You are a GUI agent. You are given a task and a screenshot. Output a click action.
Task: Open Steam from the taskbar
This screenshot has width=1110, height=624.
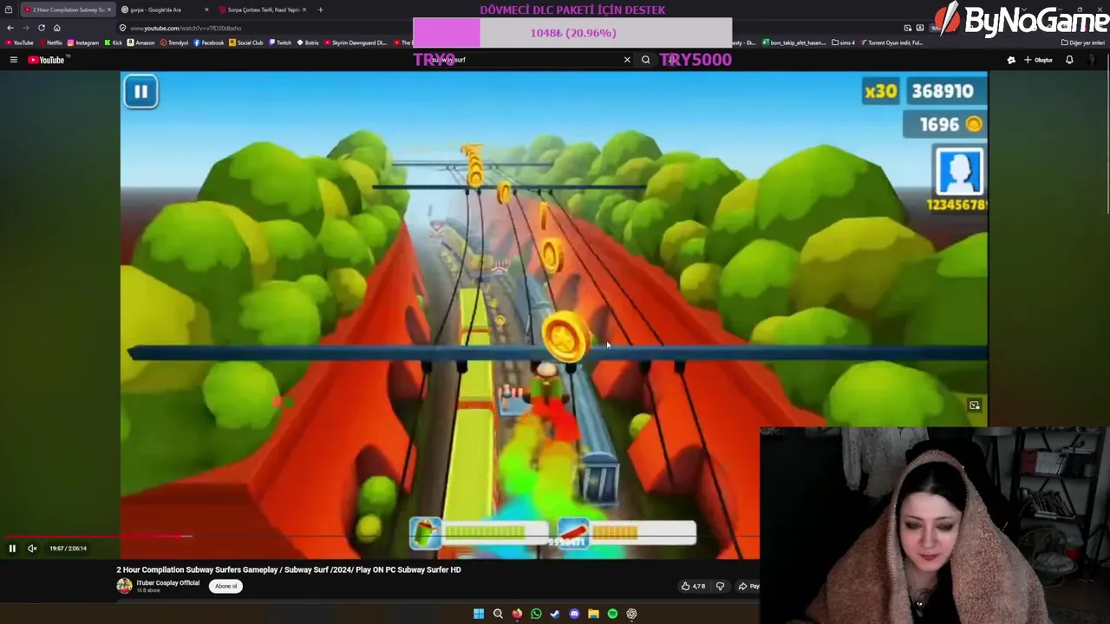(555, 614)
